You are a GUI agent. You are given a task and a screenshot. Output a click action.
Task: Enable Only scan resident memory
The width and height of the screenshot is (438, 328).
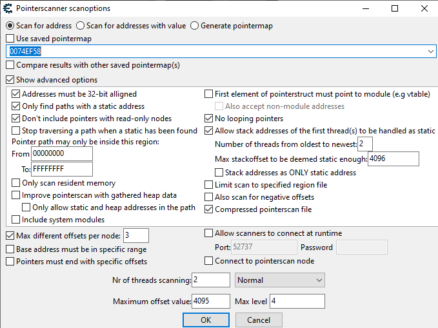[16, 183]
